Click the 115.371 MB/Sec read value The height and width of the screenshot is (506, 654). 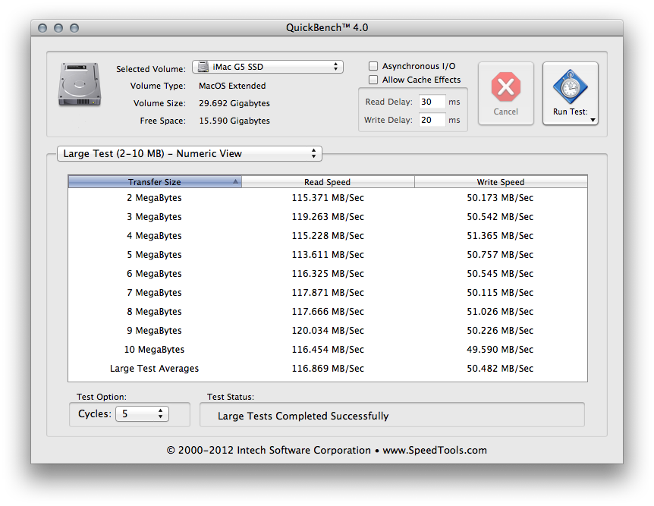click(x=328, y=198)
